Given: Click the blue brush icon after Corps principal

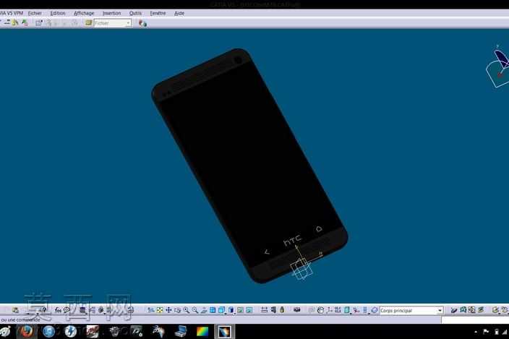Looking at the screenshot, I should pos(454,310).
